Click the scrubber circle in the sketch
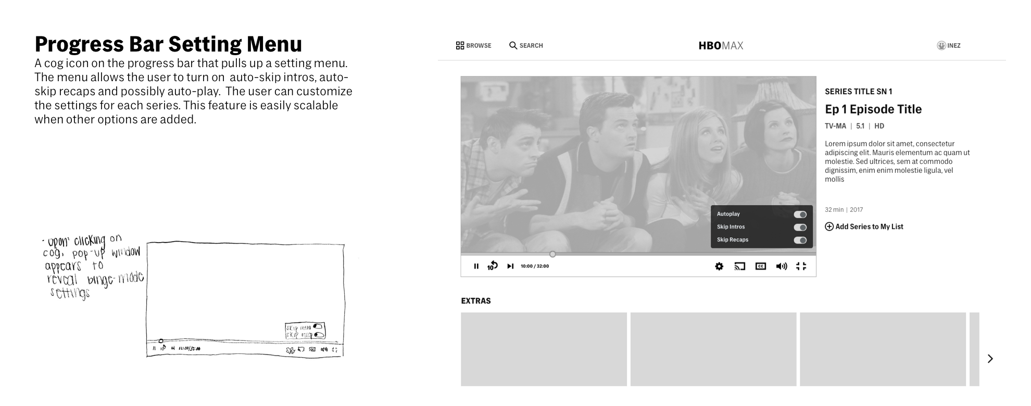Viewport: 1031px width, 406px height. [161, 341]
